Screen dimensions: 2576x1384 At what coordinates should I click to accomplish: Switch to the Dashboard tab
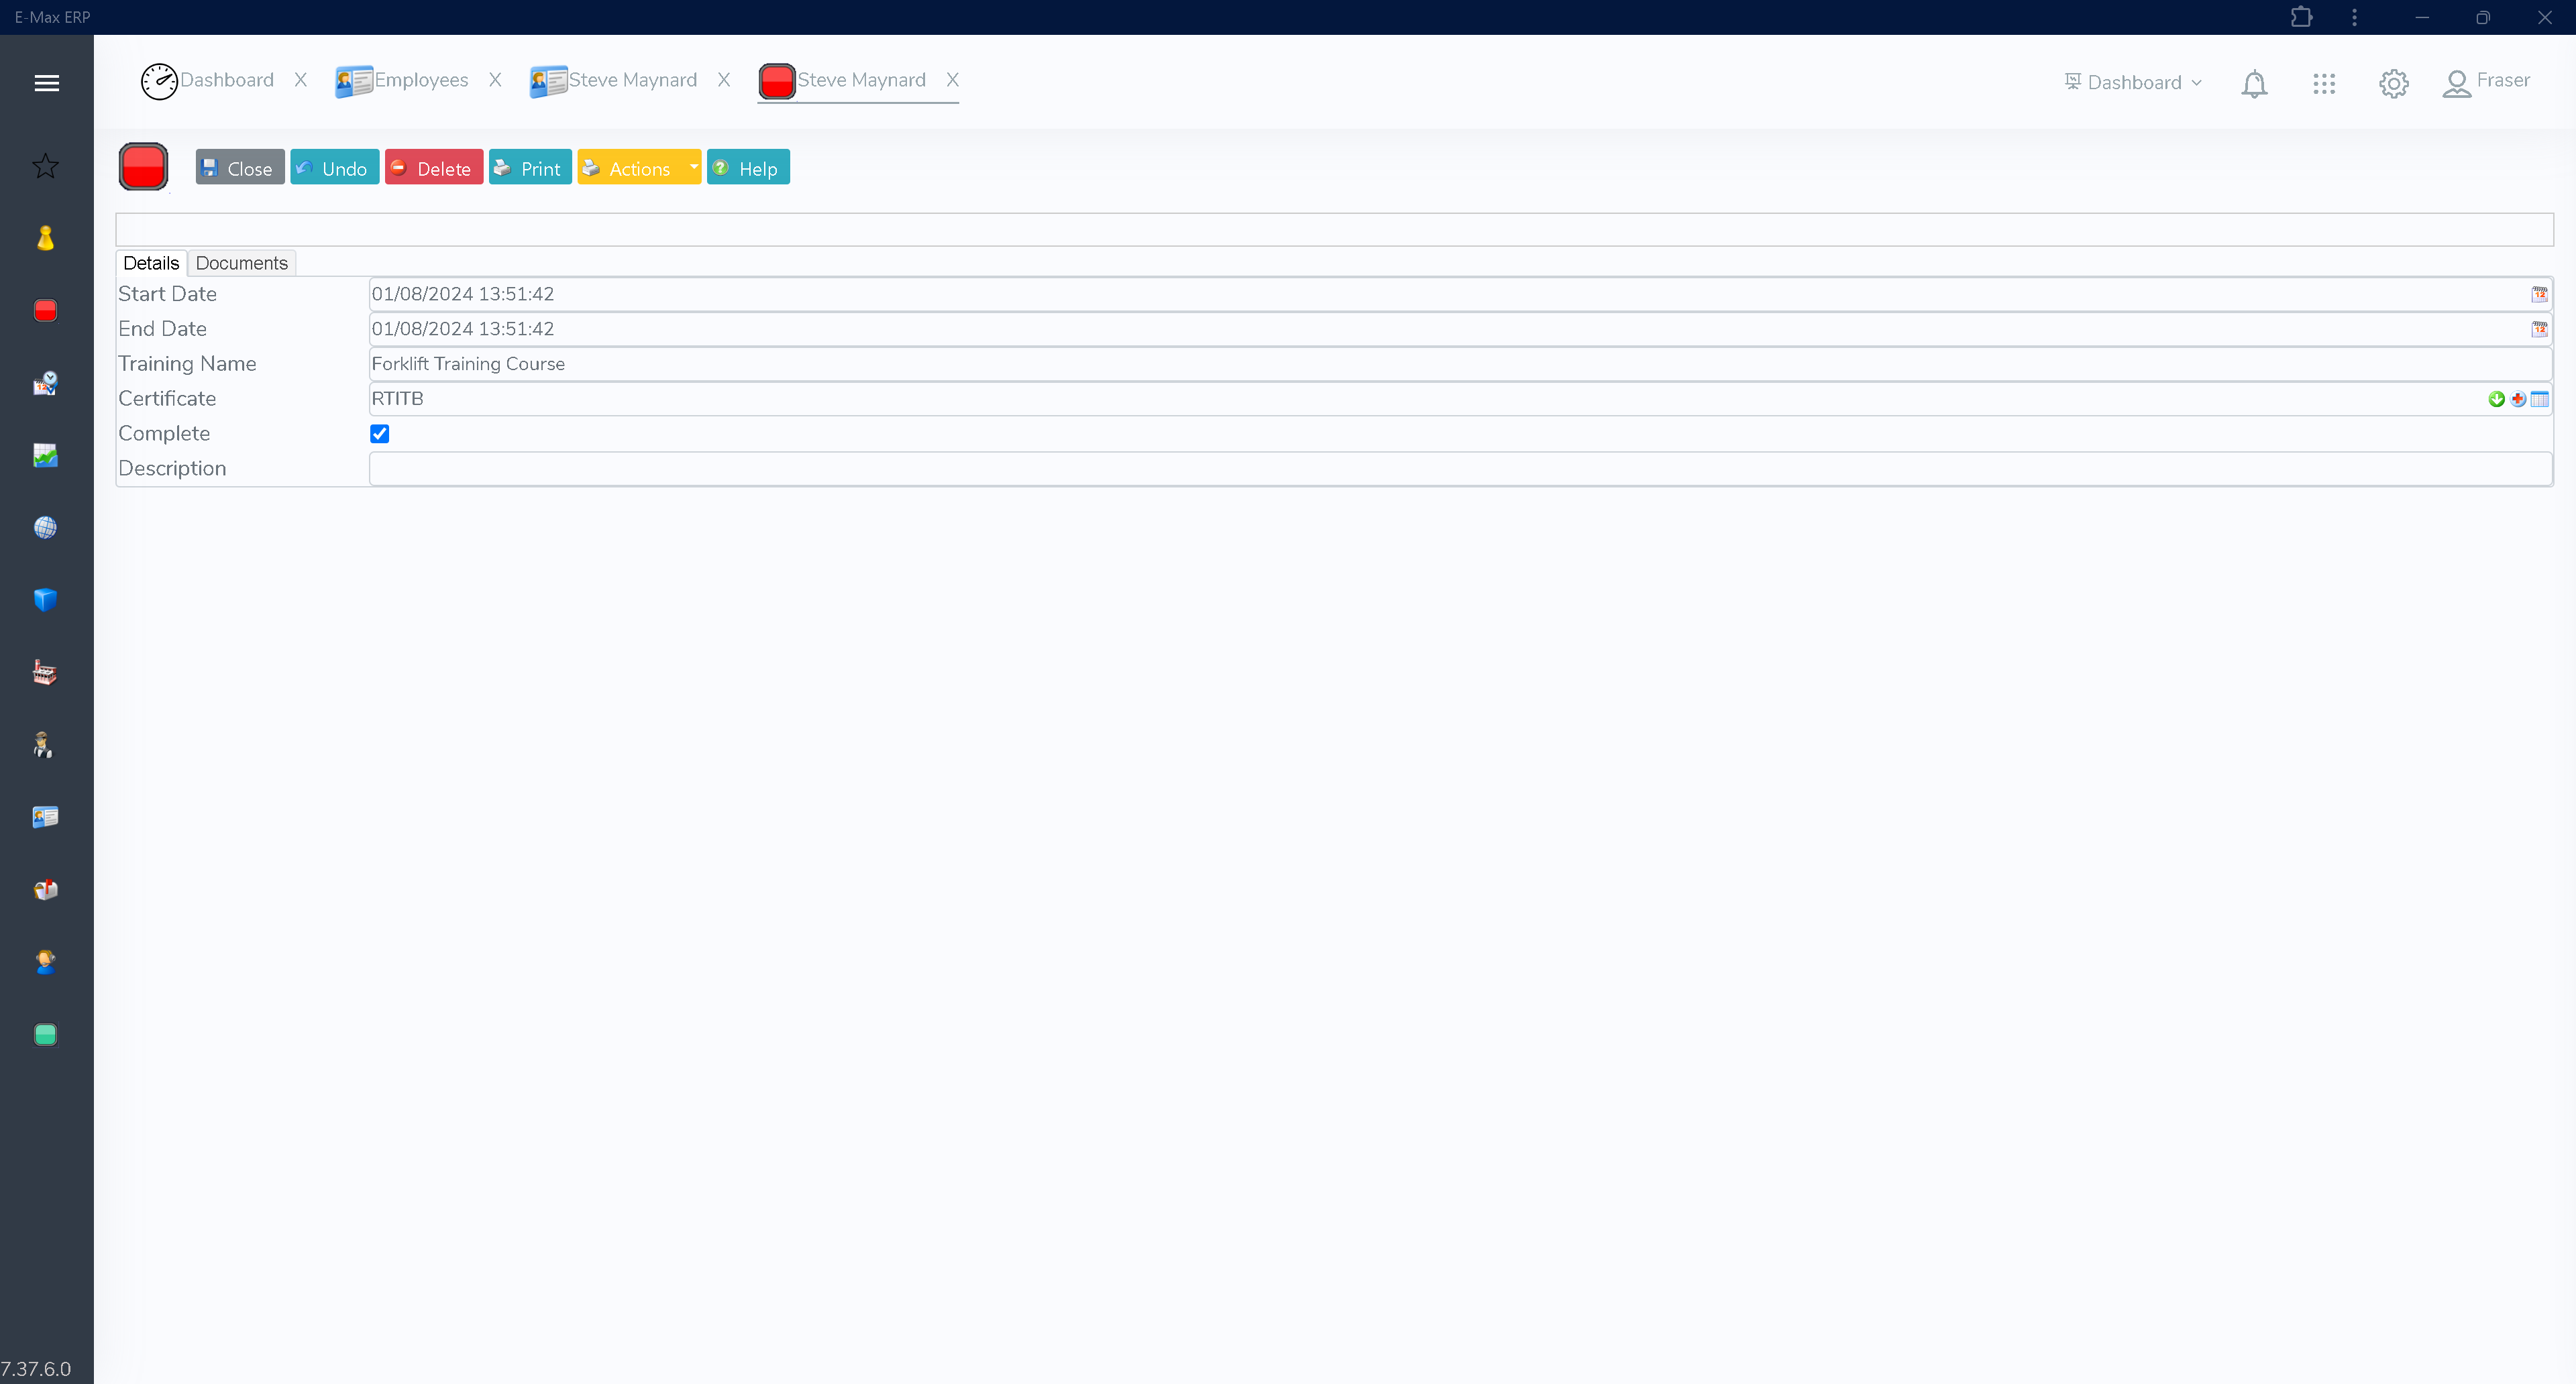[x=208, y=81]
